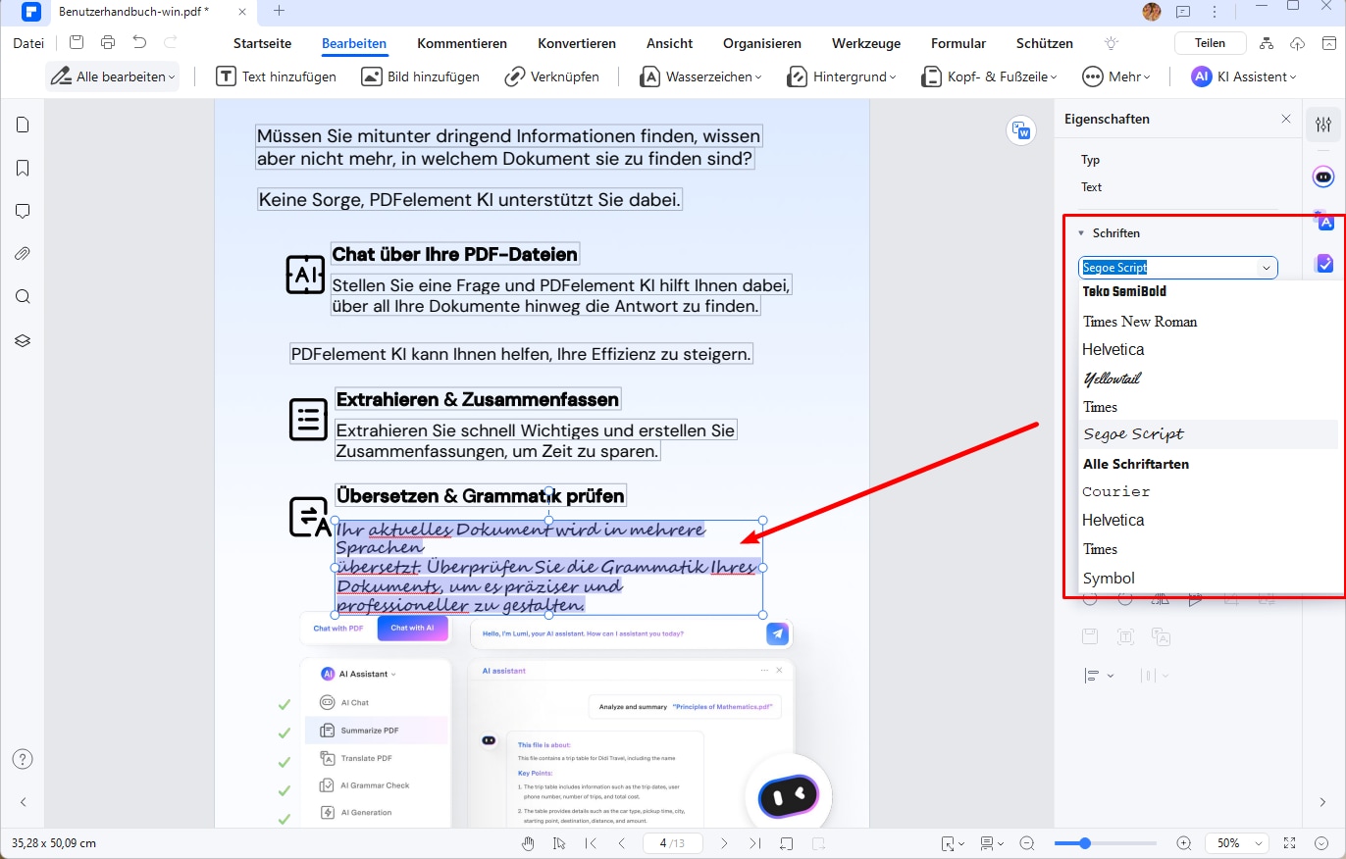Screen dimensions: 1346x859
Task: Select Teko SemiBold from the font list
Action: (1124, 291)
